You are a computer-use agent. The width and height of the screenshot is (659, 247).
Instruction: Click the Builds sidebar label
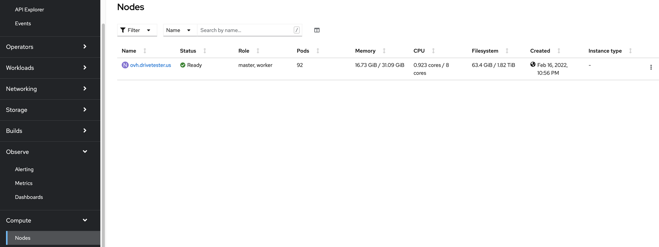click(14, 131)
